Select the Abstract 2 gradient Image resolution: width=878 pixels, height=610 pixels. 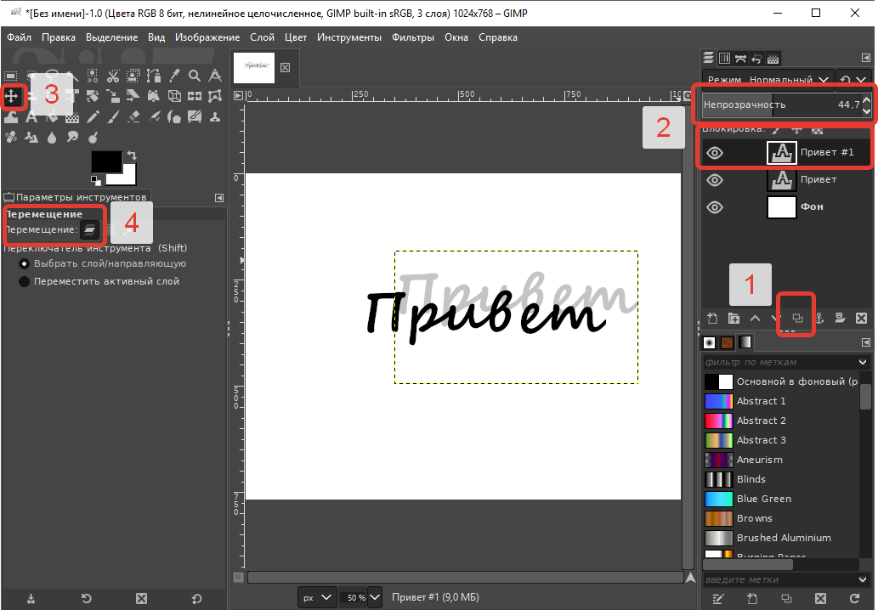coord(761,421)
